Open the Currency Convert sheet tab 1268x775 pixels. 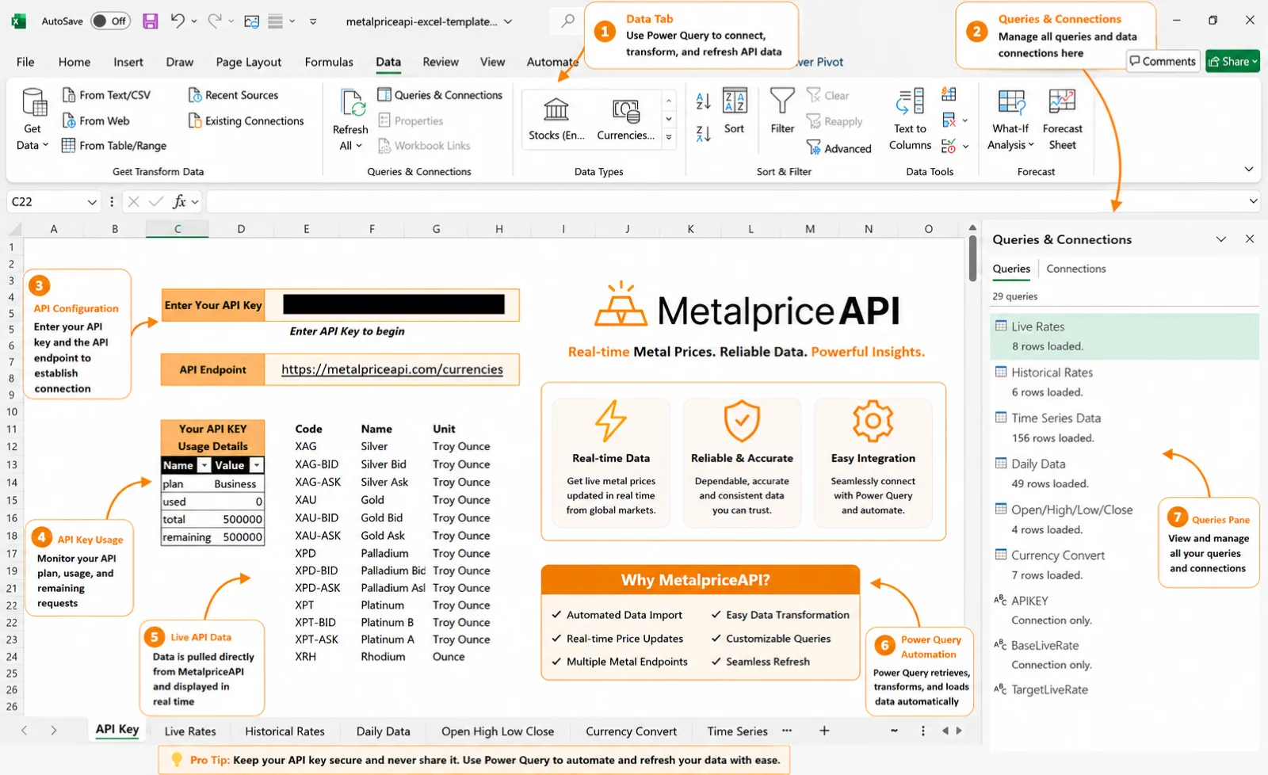pos(631,731)
